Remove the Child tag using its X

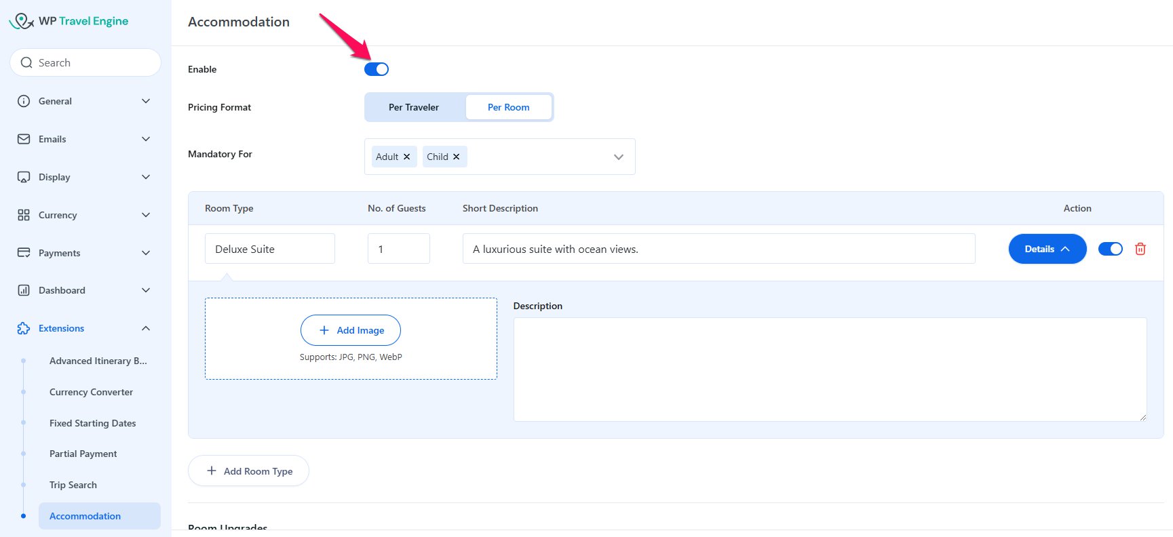457,157
